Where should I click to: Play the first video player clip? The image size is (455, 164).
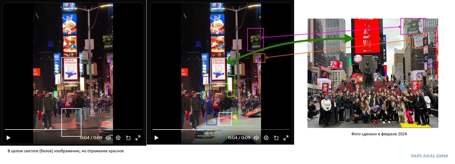pos(8,138)
